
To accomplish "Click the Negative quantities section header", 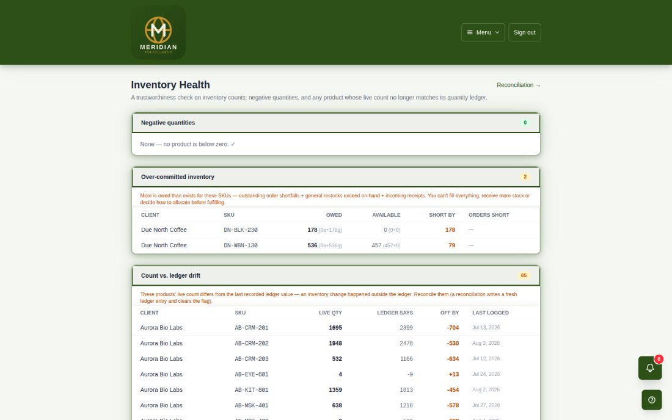I will pos(335,123).
